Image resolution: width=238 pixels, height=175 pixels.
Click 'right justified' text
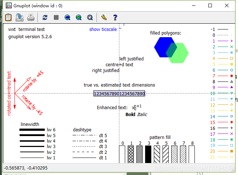point(106,71)
